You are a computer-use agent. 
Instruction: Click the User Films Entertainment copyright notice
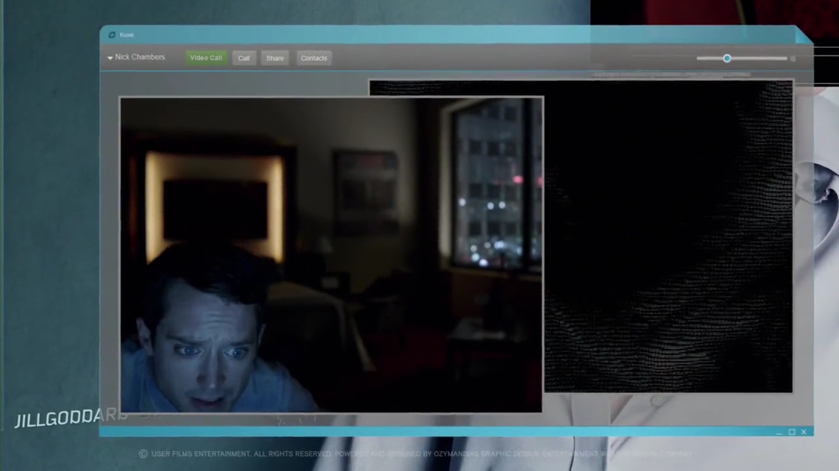point(236,454)
